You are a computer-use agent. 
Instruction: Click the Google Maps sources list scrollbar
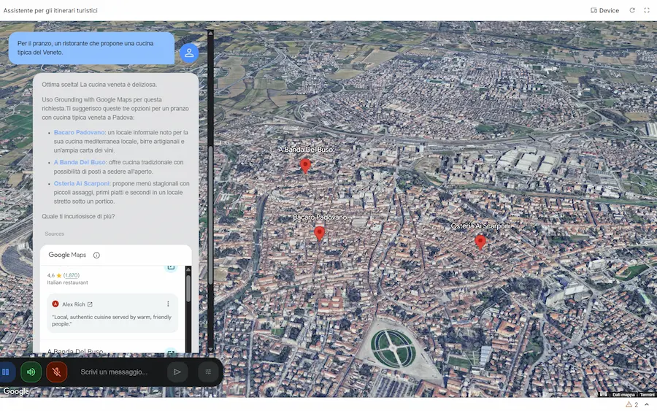click(188, 288)
